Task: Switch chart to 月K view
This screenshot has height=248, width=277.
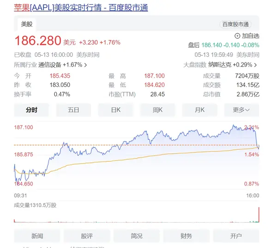Action: [199, 110]
